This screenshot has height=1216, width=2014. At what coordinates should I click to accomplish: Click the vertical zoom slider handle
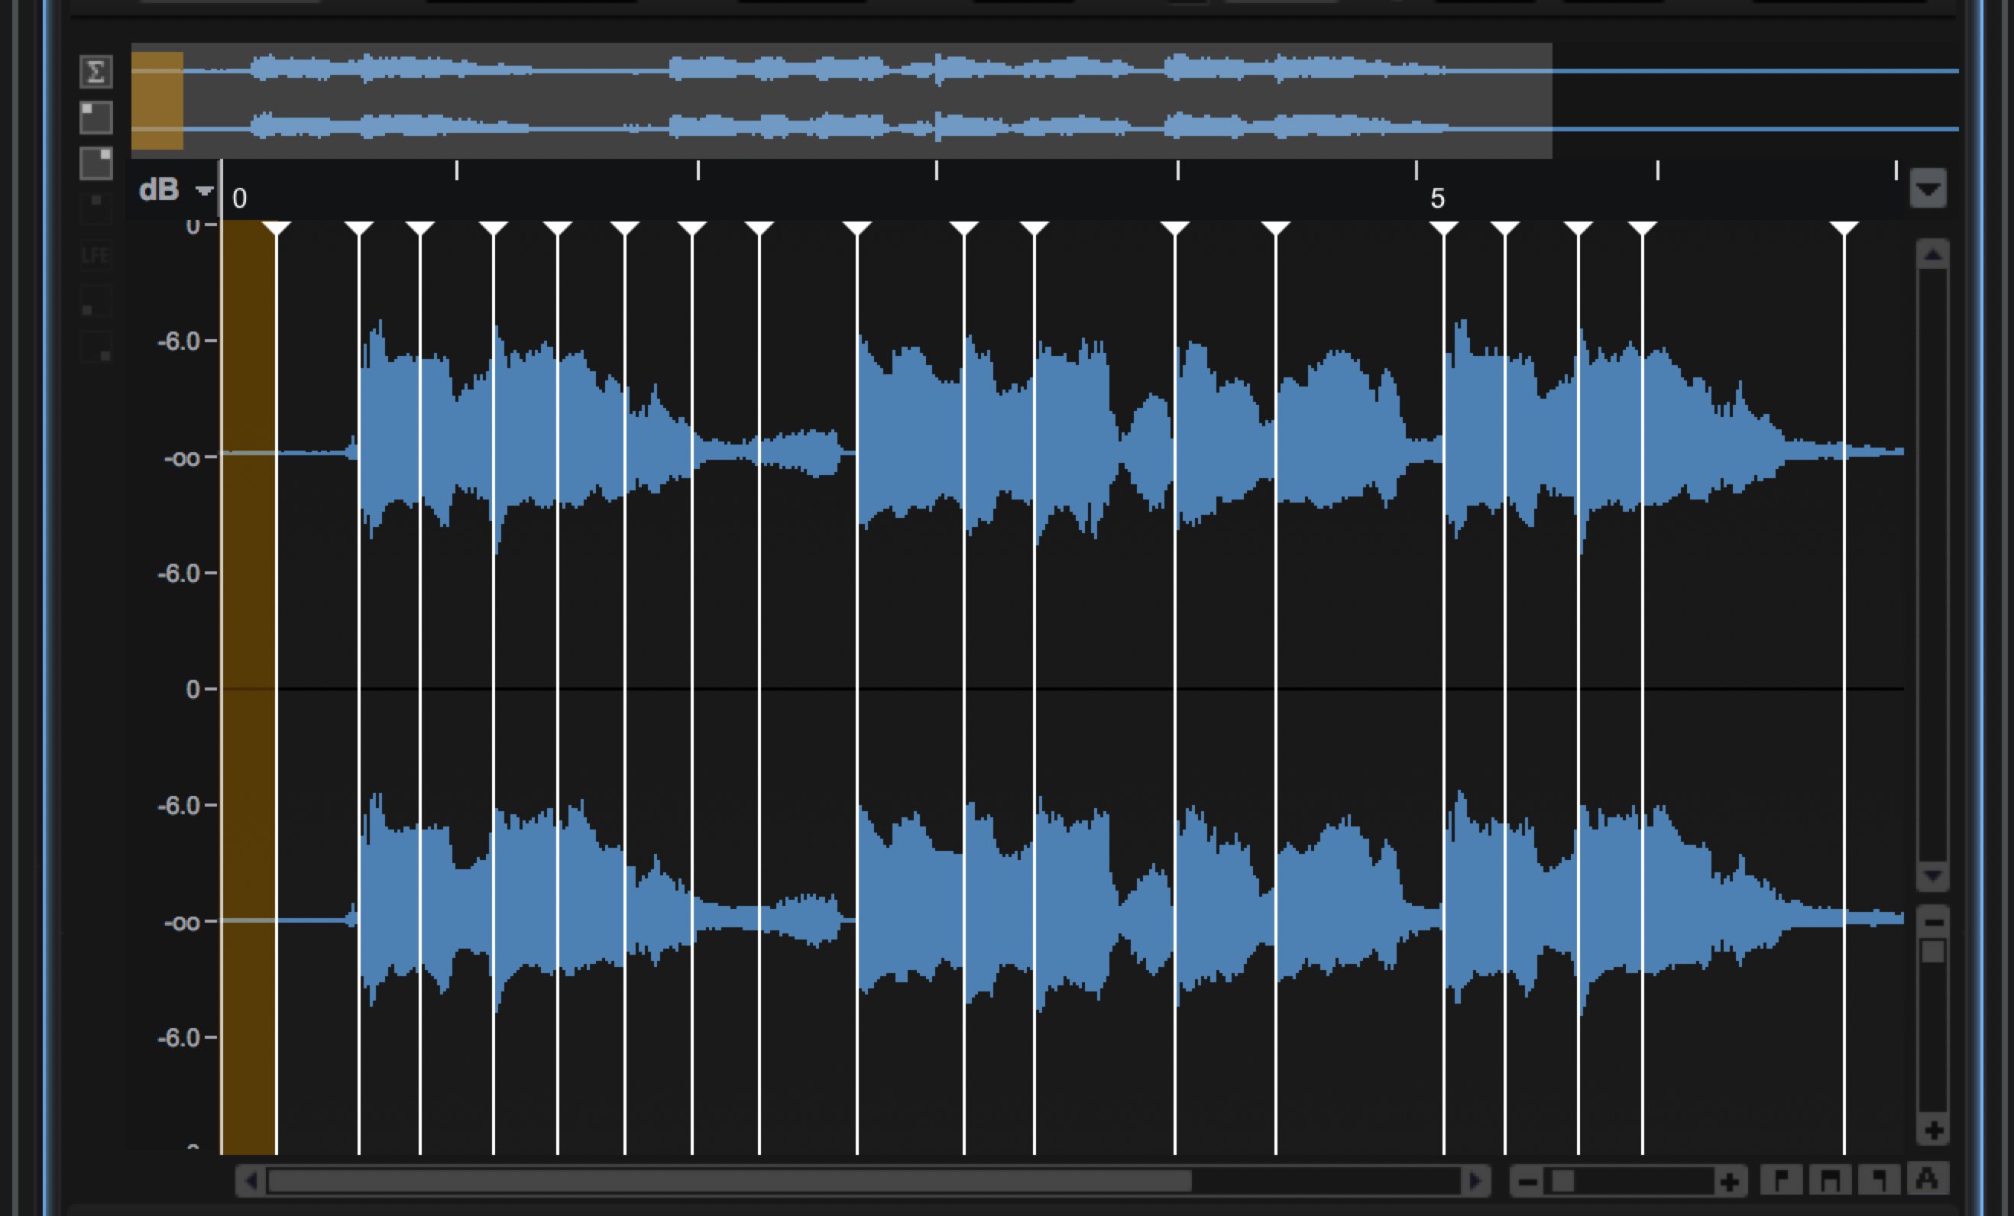pos(1933,951)
